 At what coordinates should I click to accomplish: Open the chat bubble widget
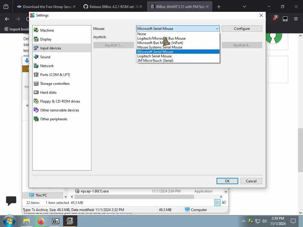pos(11,201)
